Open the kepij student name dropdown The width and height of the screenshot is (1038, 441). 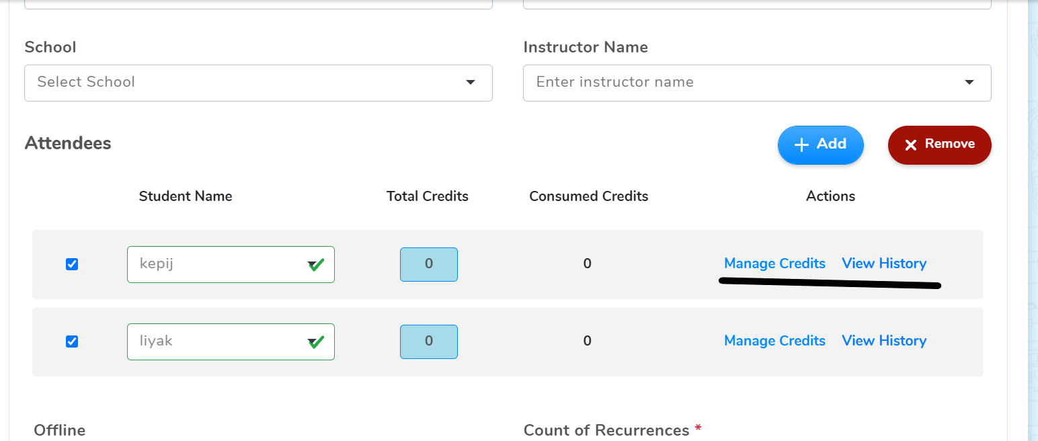pos(222,264)
